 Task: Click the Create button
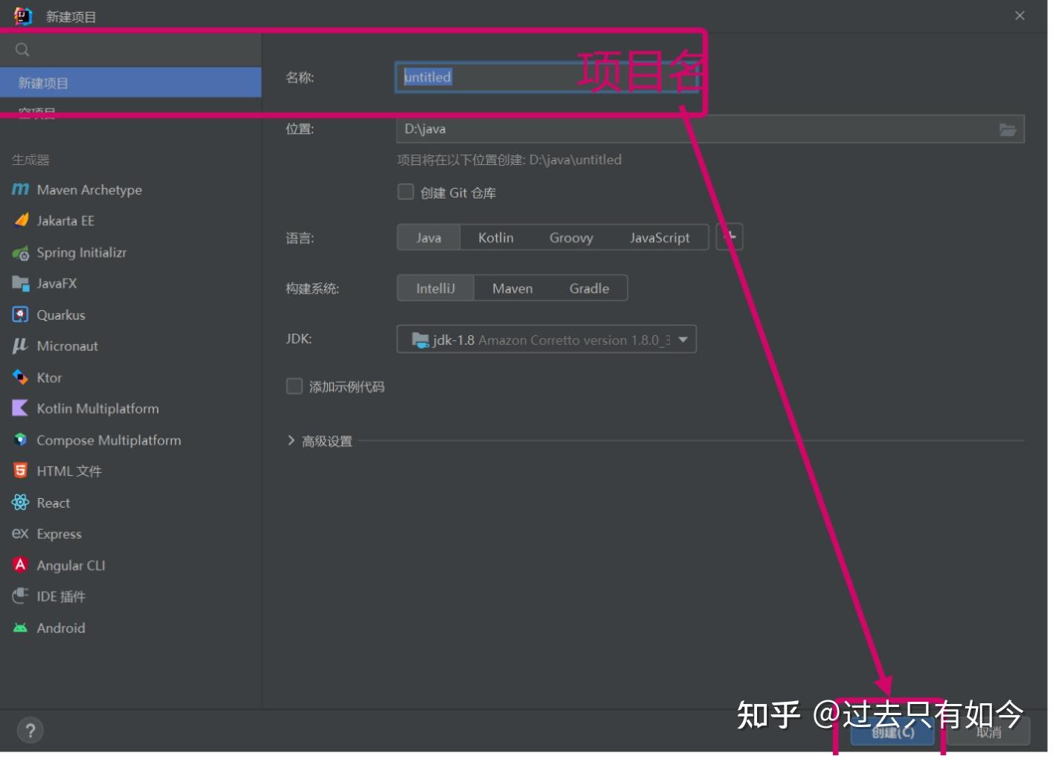click(x=892, y=731)
